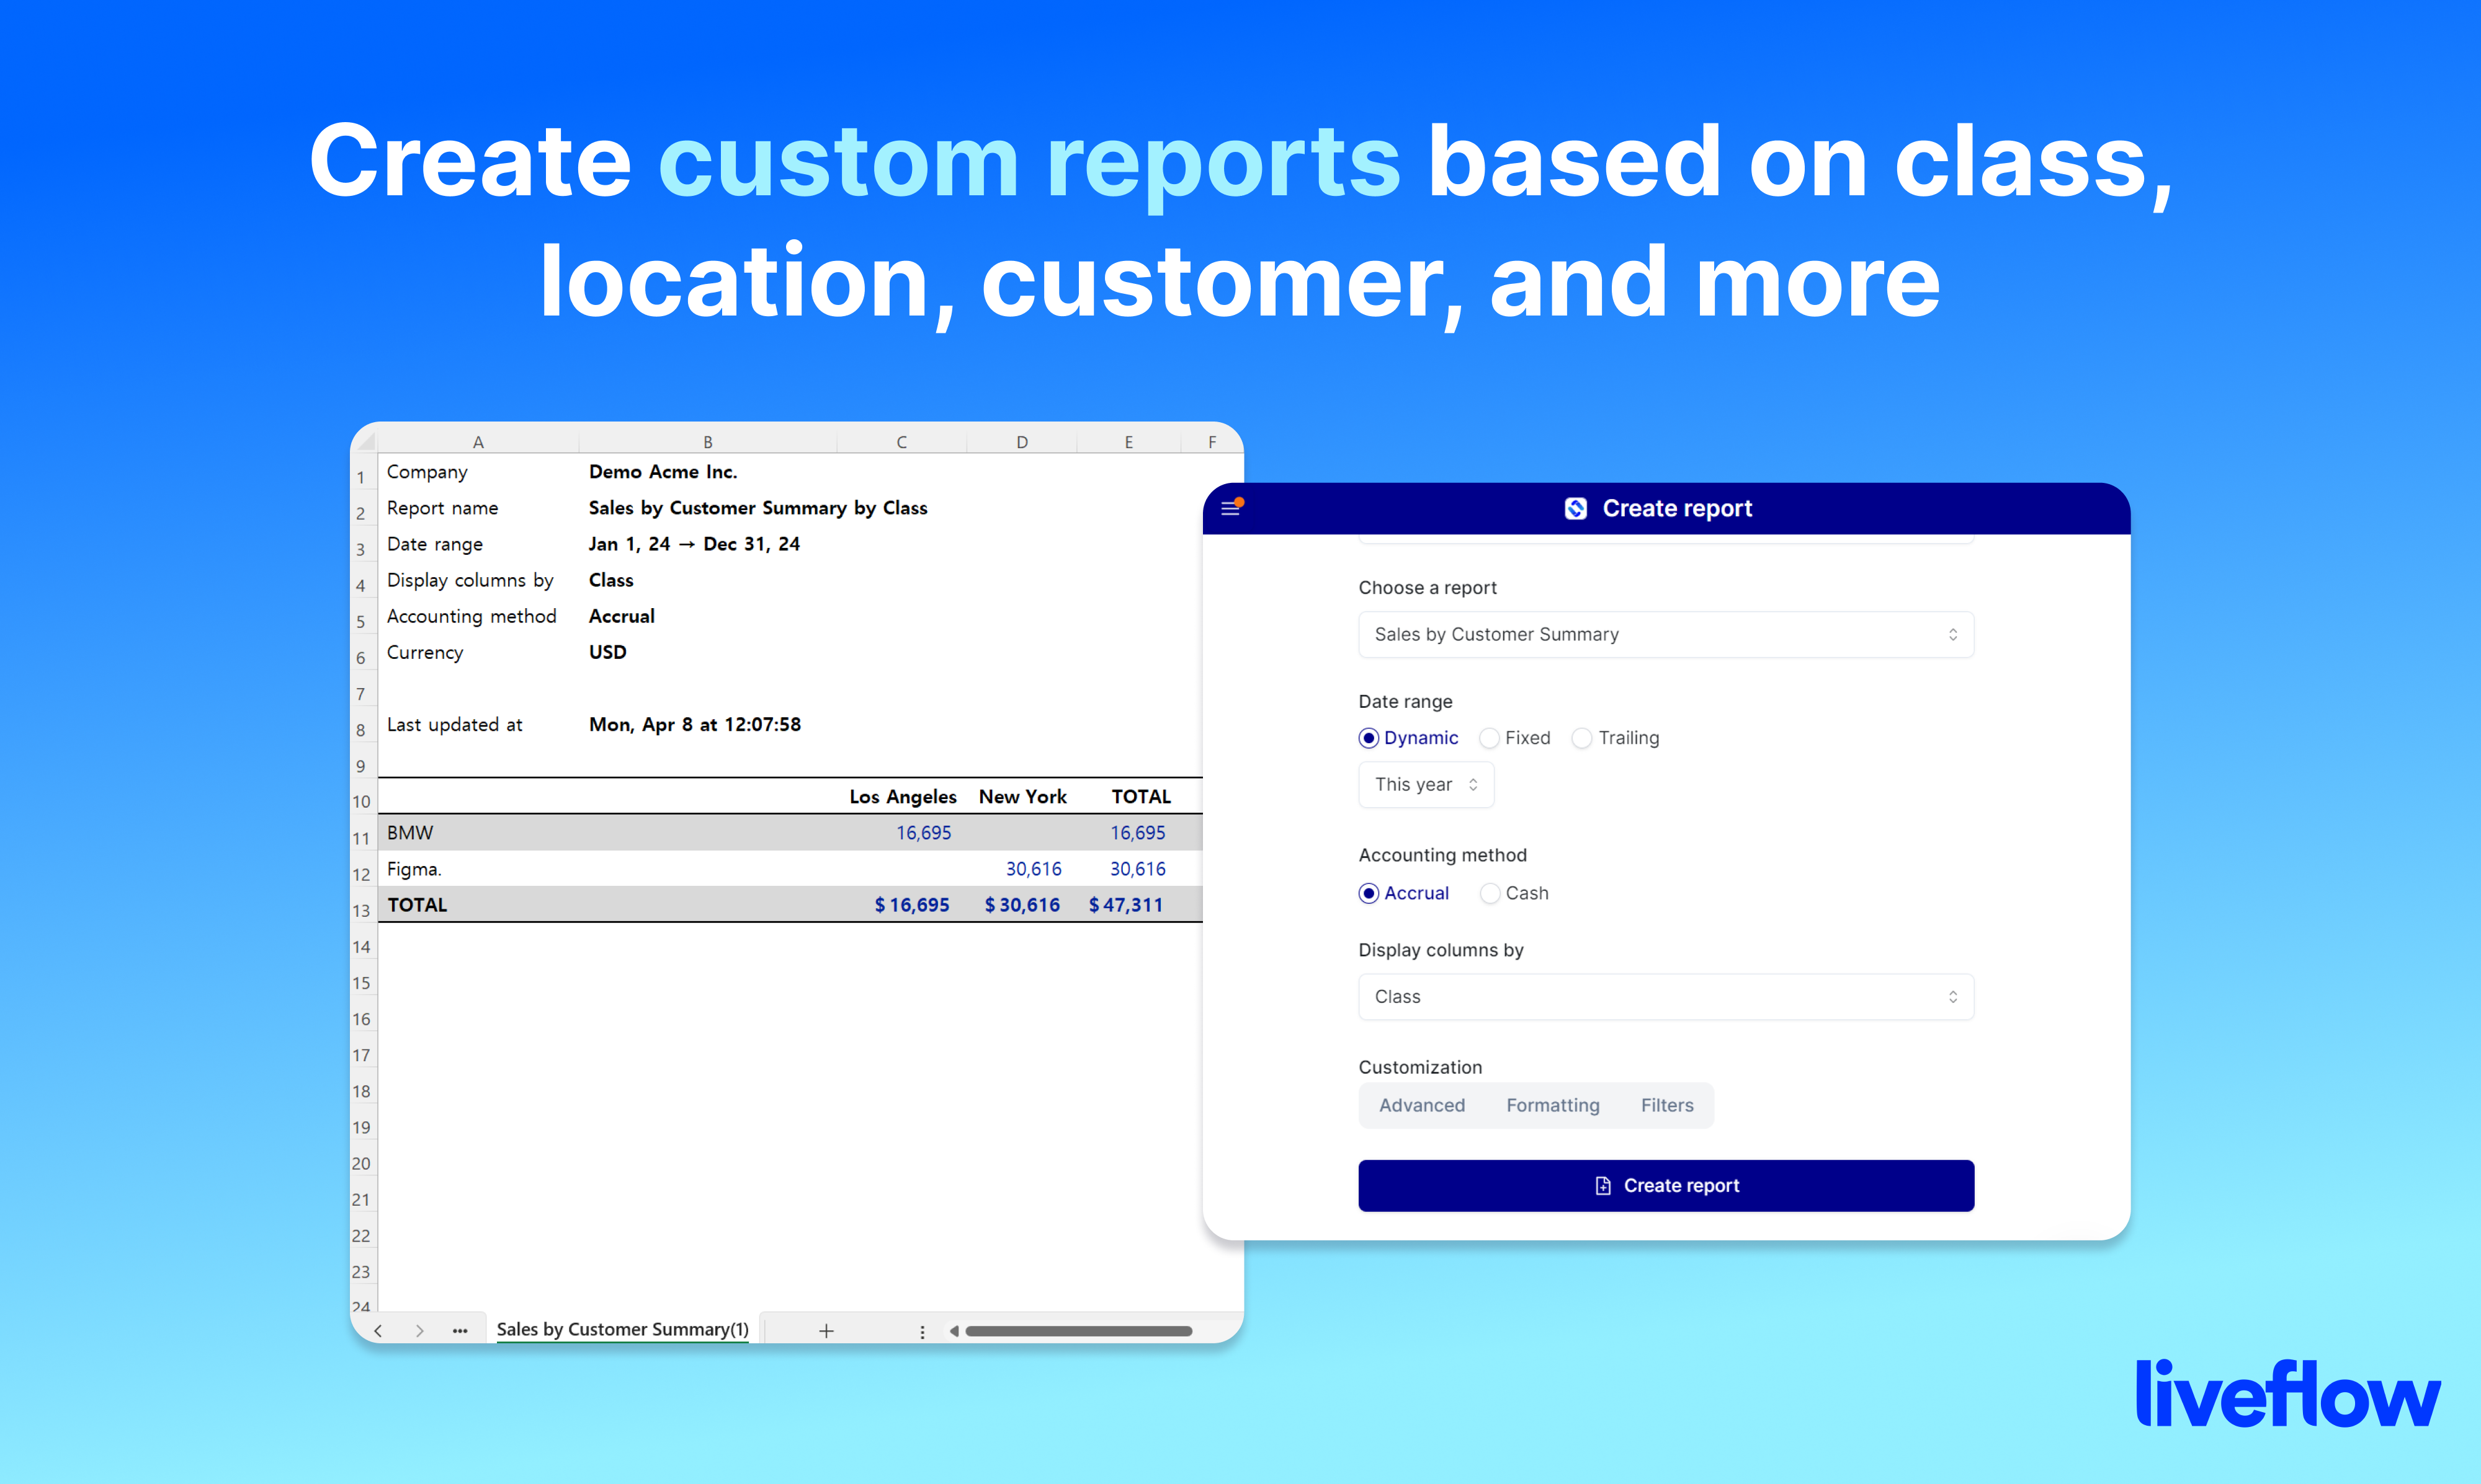The width and height of the screenshot is (2481, 1484).
Task: Click the 'Company' label cell
Action: [x=427, y=472]
